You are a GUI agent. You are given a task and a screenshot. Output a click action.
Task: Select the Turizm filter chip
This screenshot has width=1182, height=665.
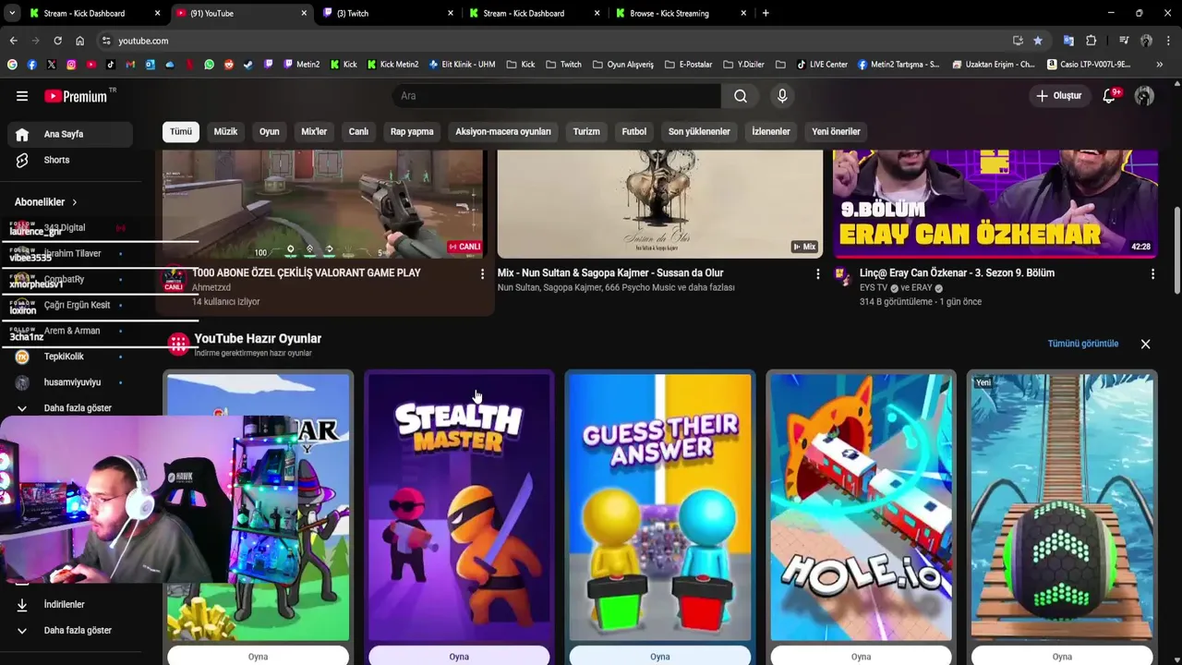(x=586, y=131)
